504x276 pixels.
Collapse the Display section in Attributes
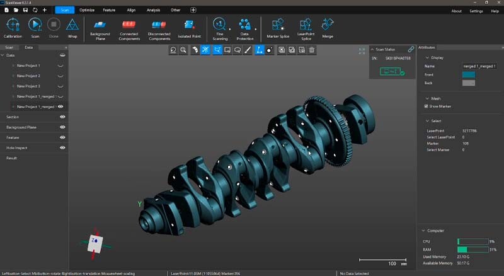pos(427,57)
